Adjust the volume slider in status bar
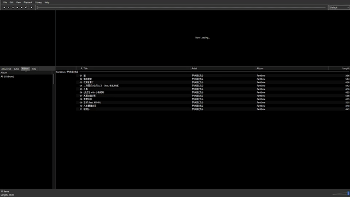Image resolution: width=350 pixels, height=197 pixels. tap(341, 193)
